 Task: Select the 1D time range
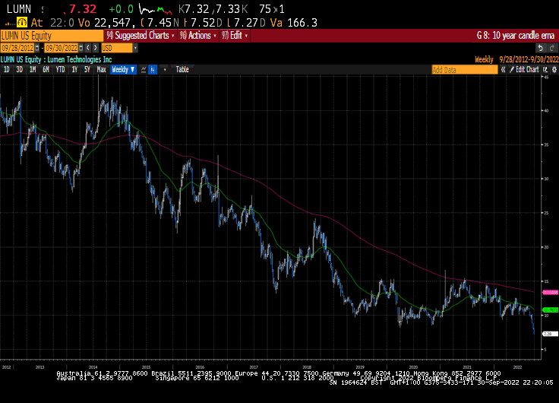(x=6, y=70)
